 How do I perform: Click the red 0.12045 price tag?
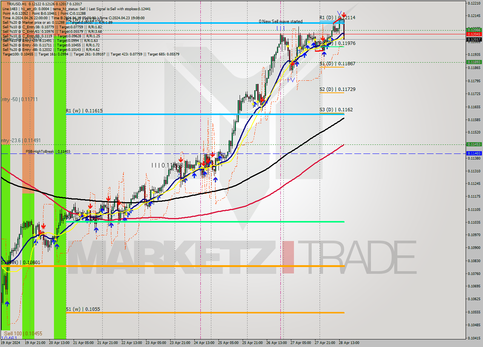tap(474, 34)
